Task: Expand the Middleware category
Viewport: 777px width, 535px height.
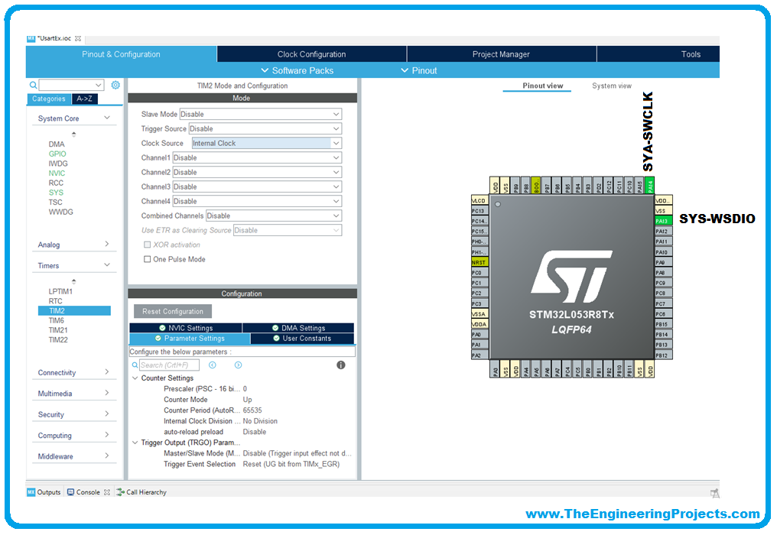Action: point(74,456)
